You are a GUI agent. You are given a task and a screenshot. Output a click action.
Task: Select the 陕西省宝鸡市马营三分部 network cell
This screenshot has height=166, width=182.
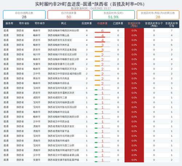(x=61, y=146)
